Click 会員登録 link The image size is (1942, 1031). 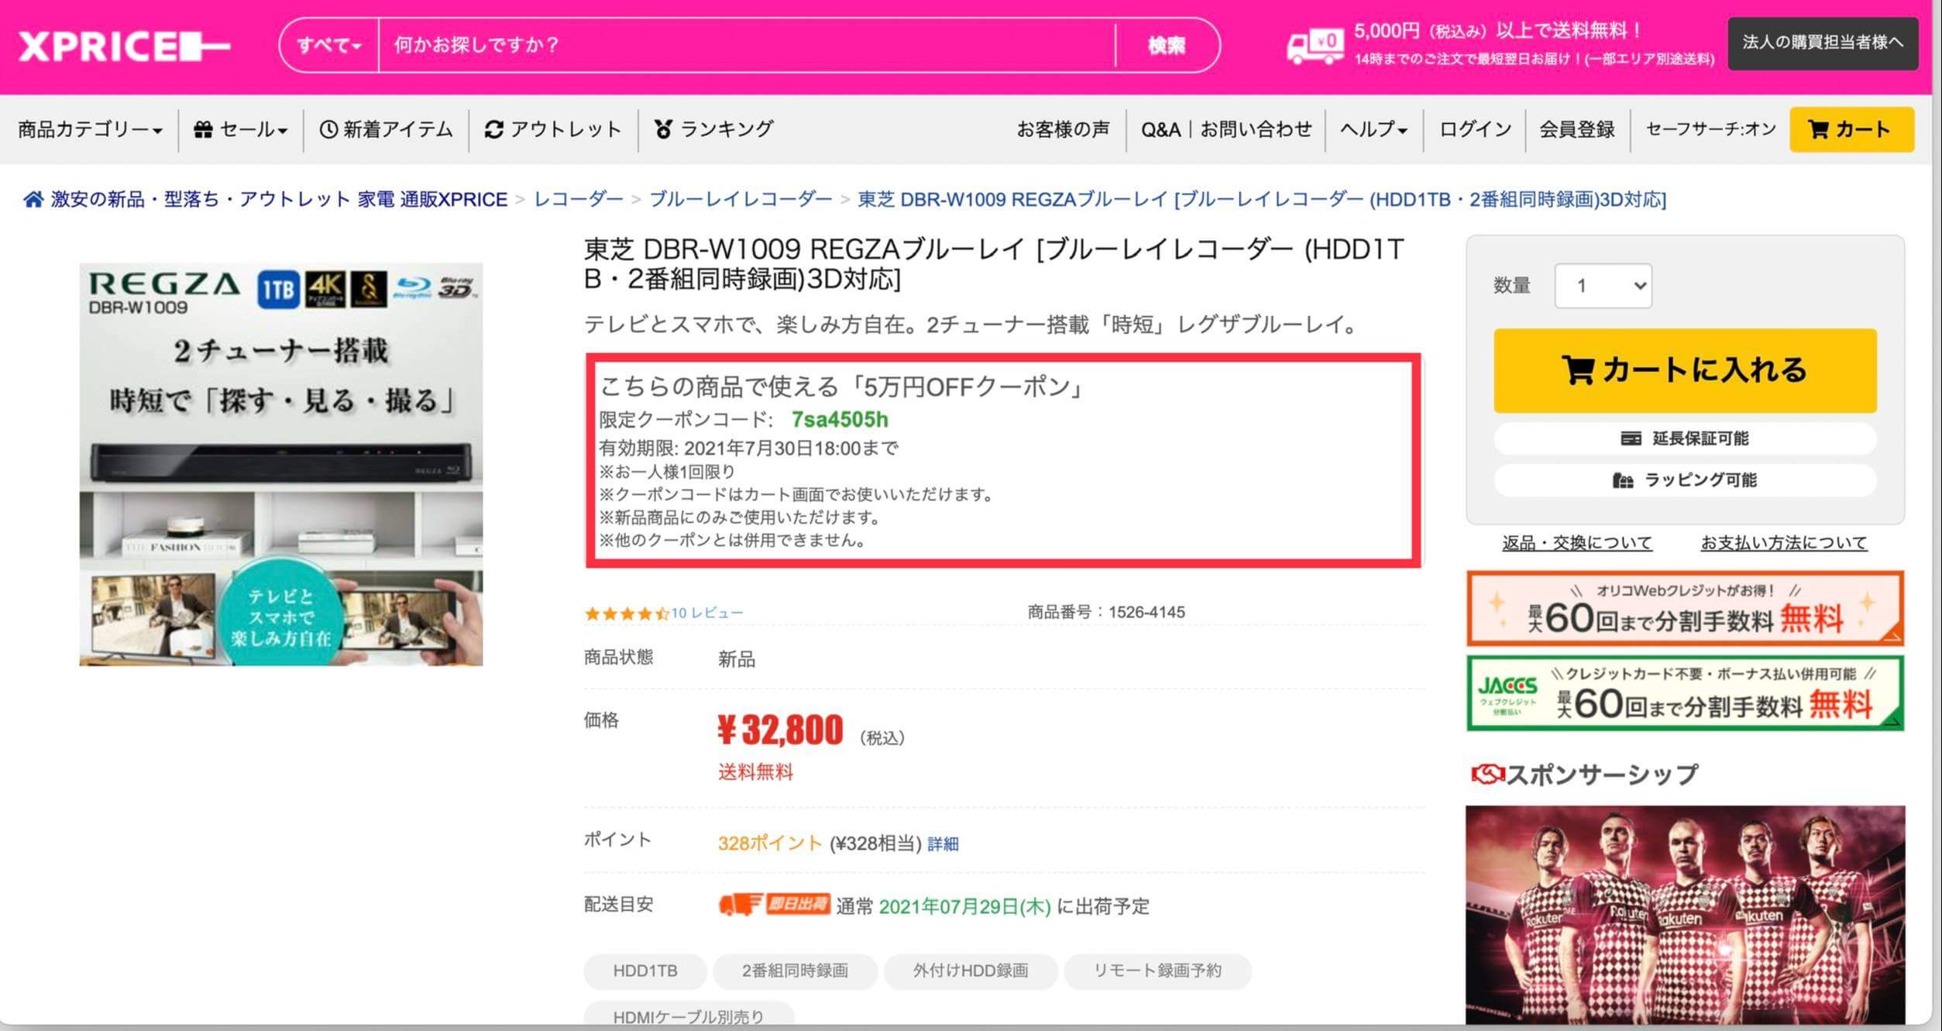[x=1576, y=129]
